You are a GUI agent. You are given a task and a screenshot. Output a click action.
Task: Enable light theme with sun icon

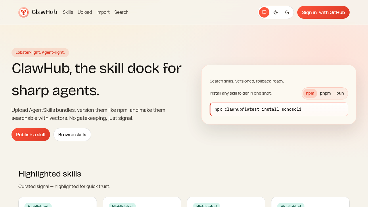click(x=276, y=12)
